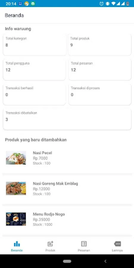Image resolution: width=134 pixels, height=268 pixels.
Task: Tap the Wi-Fi signal status icon
Action: pyautogui.click(x=113, y=4)
